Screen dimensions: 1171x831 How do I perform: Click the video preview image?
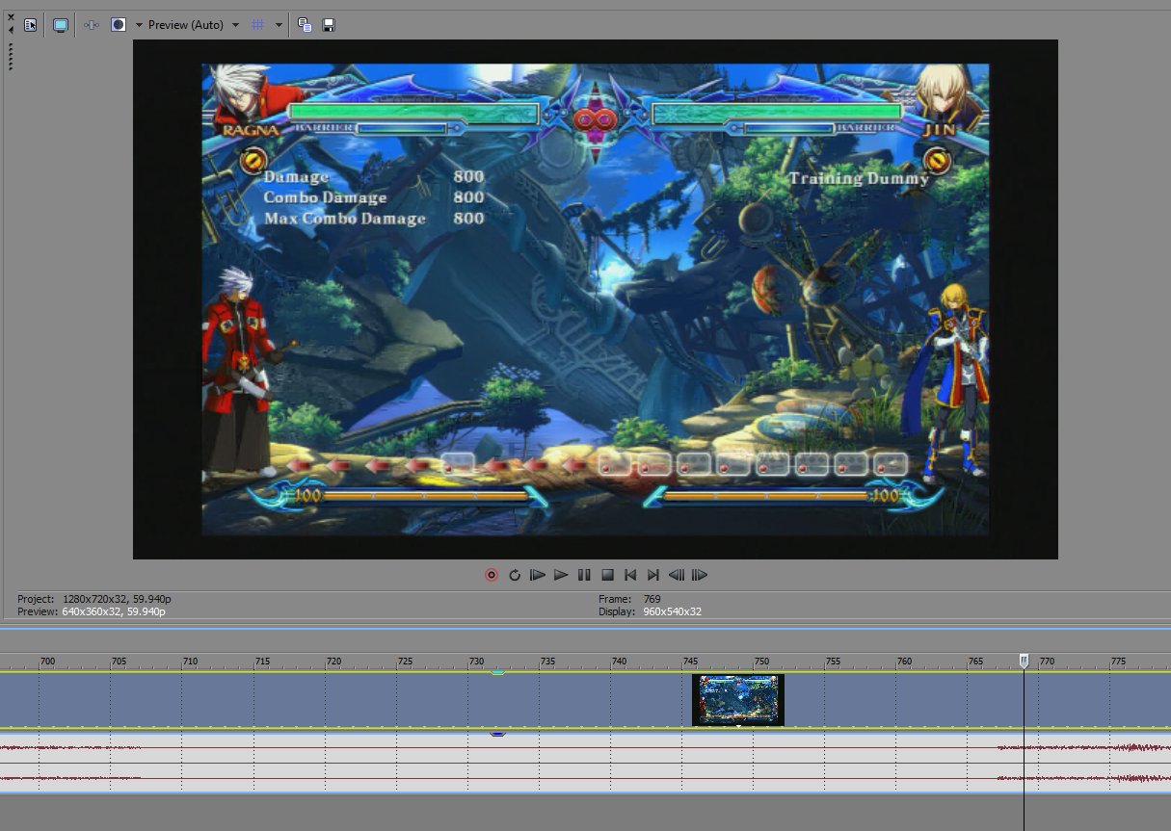(x=595, y=299)
